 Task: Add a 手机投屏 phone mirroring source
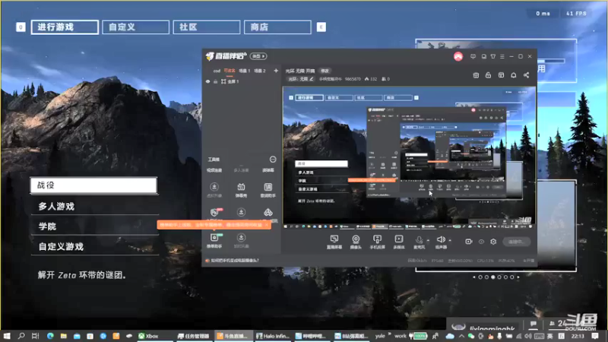click(x=377, y=242)
